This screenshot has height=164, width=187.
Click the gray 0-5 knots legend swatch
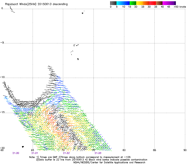(x=113, y=3)
